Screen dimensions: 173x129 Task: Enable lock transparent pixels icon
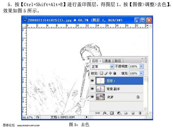(101, 73)
